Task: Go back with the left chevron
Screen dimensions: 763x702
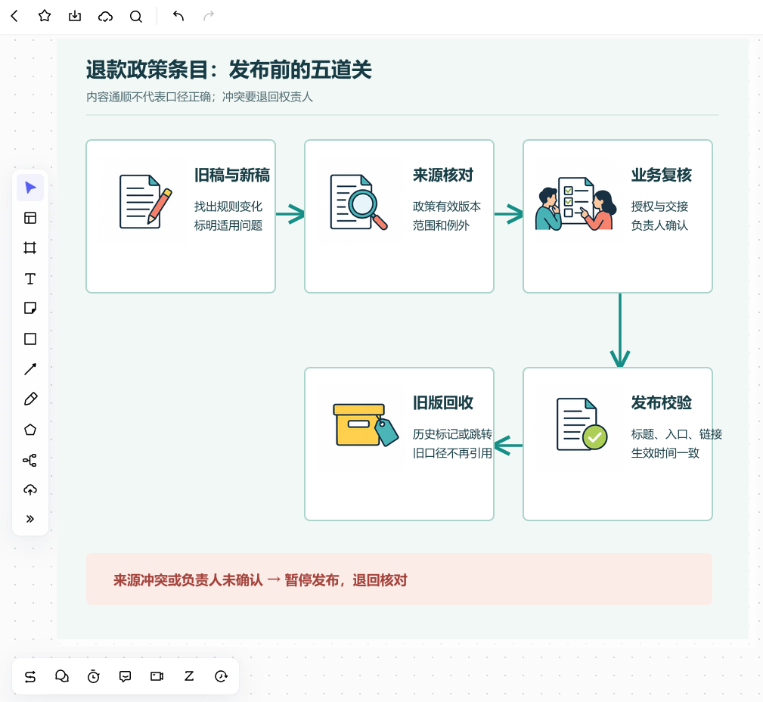Action: [14, 16]
